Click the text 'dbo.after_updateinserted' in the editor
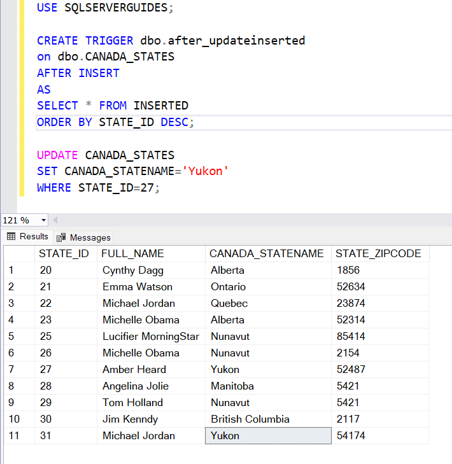452x464 pixels. point(223,41)
